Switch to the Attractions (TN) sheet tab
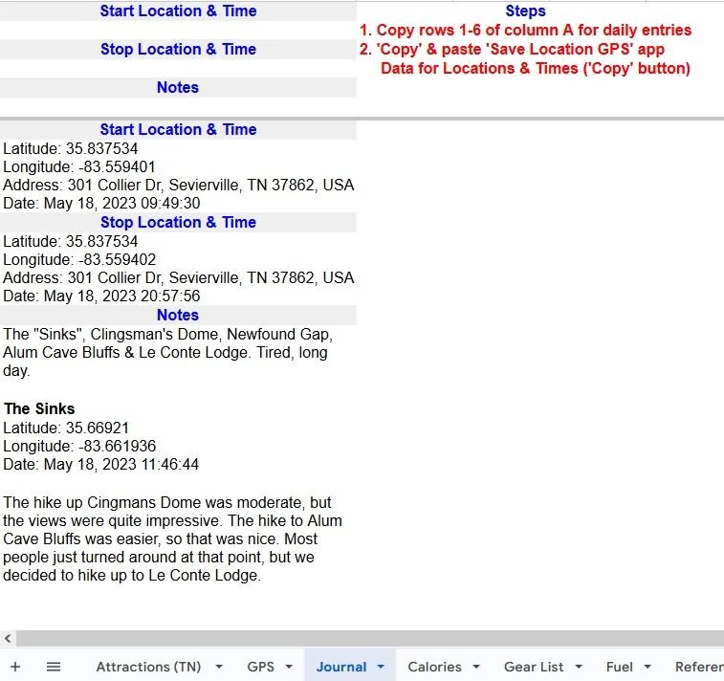Image resolution: width=724 pixels, height=681 pixels. 148,667
